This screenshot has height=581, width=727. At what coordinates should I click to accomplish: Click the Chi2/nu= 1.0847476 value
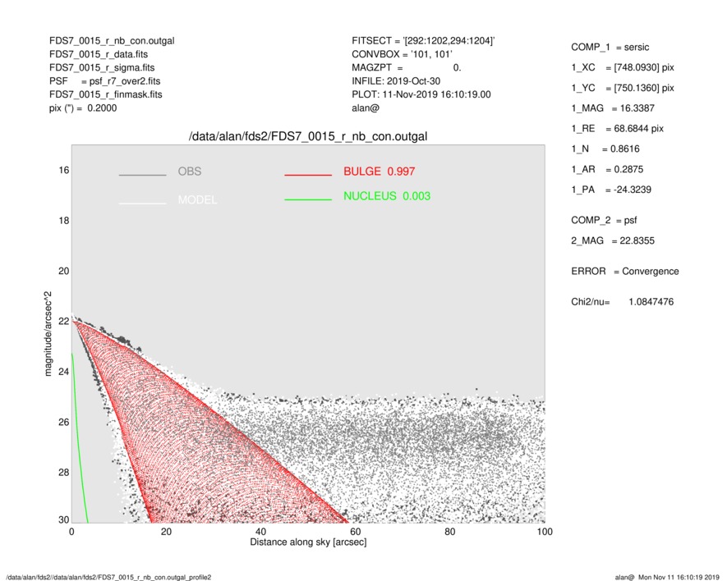pos(622,302)
